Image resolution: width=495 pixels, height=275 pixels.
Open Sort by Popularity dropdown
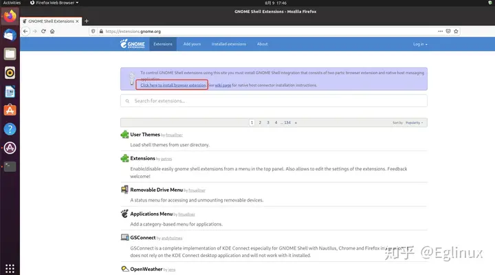click(x=414, y=122)
